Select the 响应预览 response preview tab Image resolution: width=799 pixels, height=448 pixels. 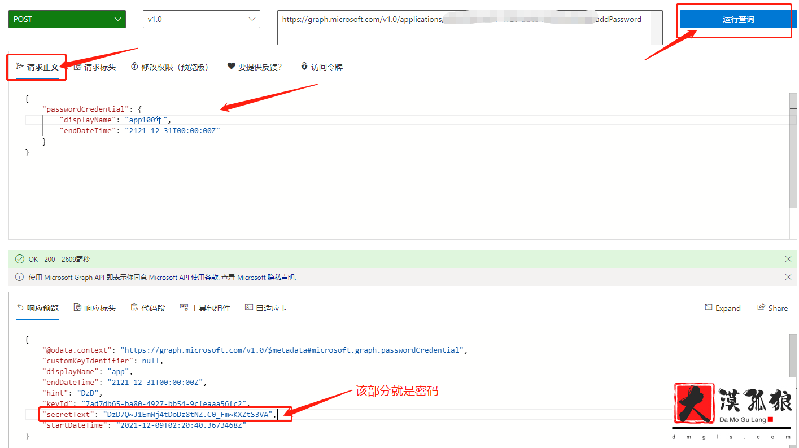point(37,308)
